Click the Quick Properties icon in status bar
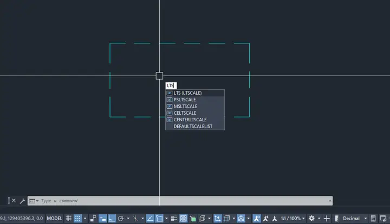390x224 pixels. pos(373,219)
